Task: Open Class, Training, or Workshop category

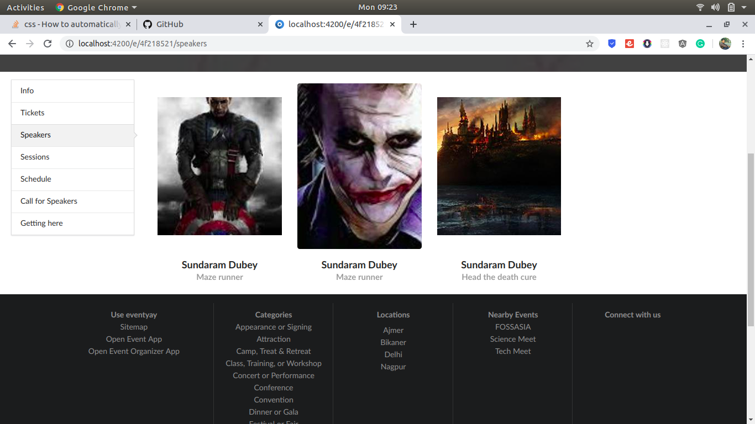Action: [274, 363]
